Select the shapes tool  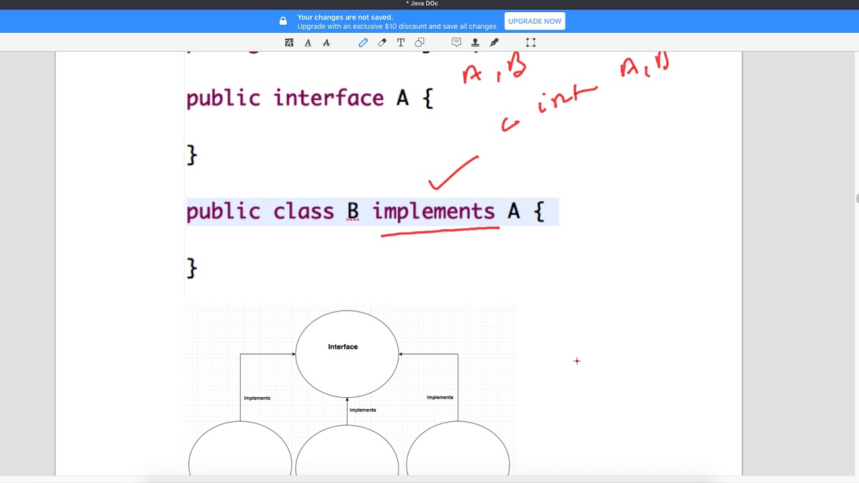click(x=419, y=42)
